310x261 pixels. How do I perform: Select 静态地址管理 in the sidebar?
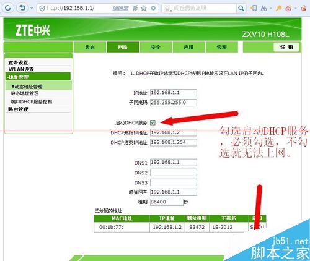pyautogui.click(x=25, y=93)
